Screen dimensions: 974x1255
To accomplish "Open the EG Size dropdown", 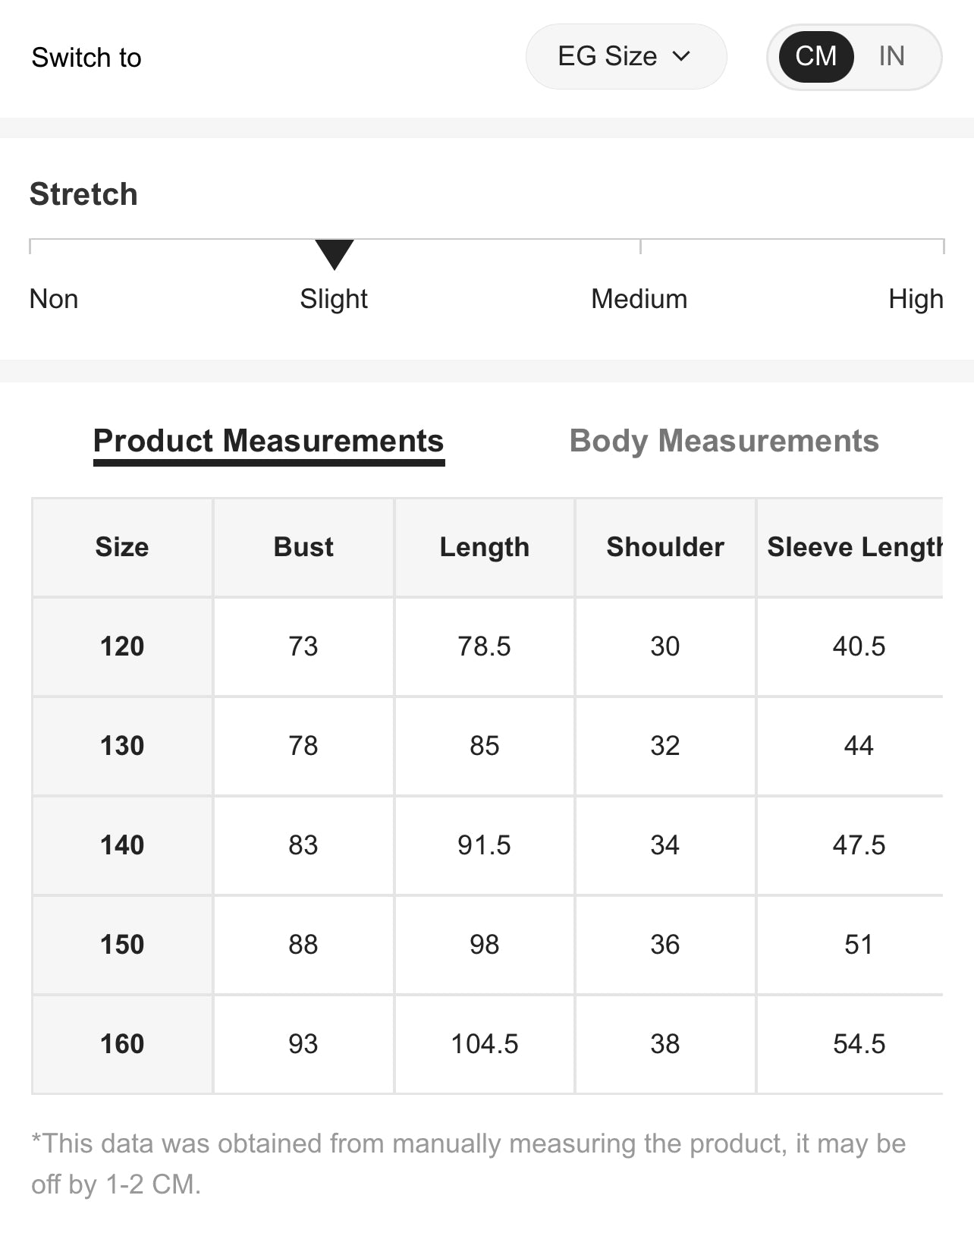I will (x=625, y=57).
